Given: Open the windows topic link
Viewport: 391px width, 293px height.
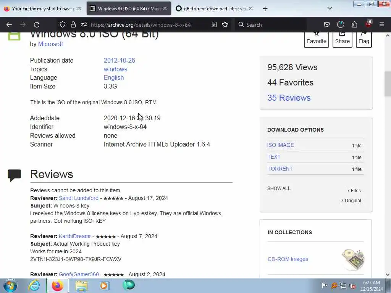Looking at the screenshot, I should tap(115, 69).
